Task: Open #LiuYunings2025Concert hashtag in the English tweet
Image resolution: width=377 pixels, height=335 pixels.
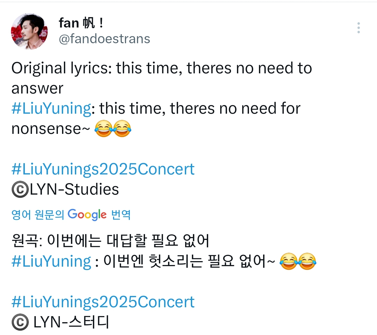Action: pos(103,169)
